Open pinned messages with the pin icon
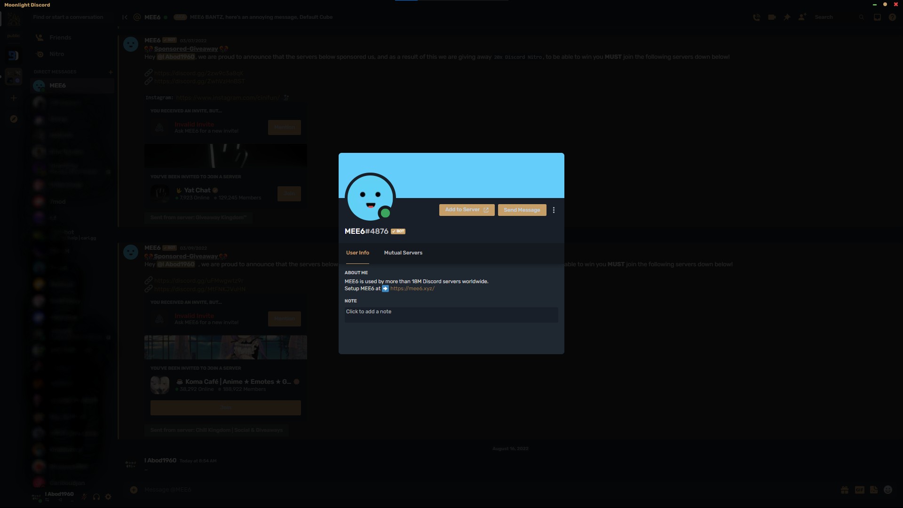The width and height of the screenshot is (903, 508). [787, 17]
